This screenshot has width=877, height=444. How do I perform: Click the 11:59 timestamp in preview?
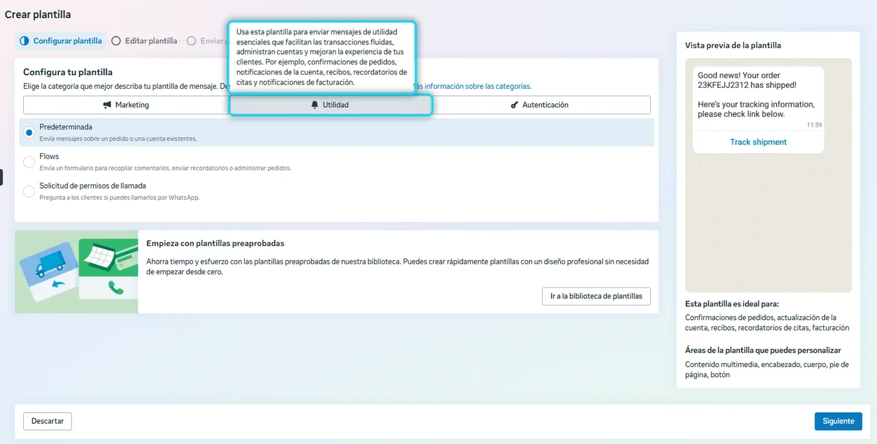pyautogui.click(x=814, y=125)
